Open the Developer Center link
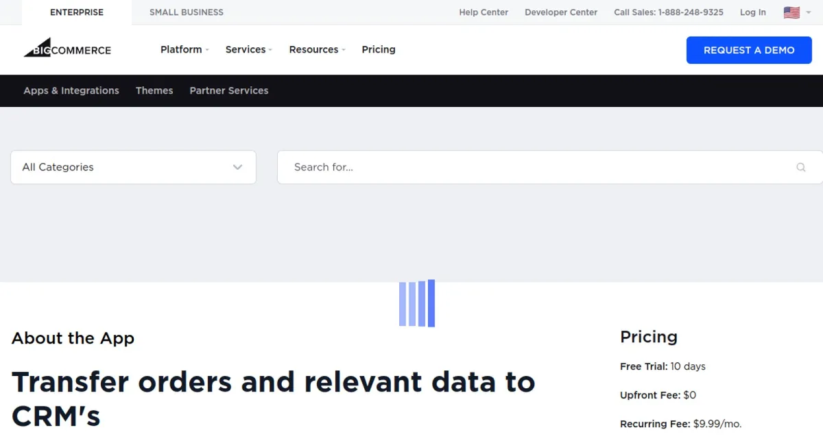This screenshot has width=823, height=445. (x=561, y=12)
